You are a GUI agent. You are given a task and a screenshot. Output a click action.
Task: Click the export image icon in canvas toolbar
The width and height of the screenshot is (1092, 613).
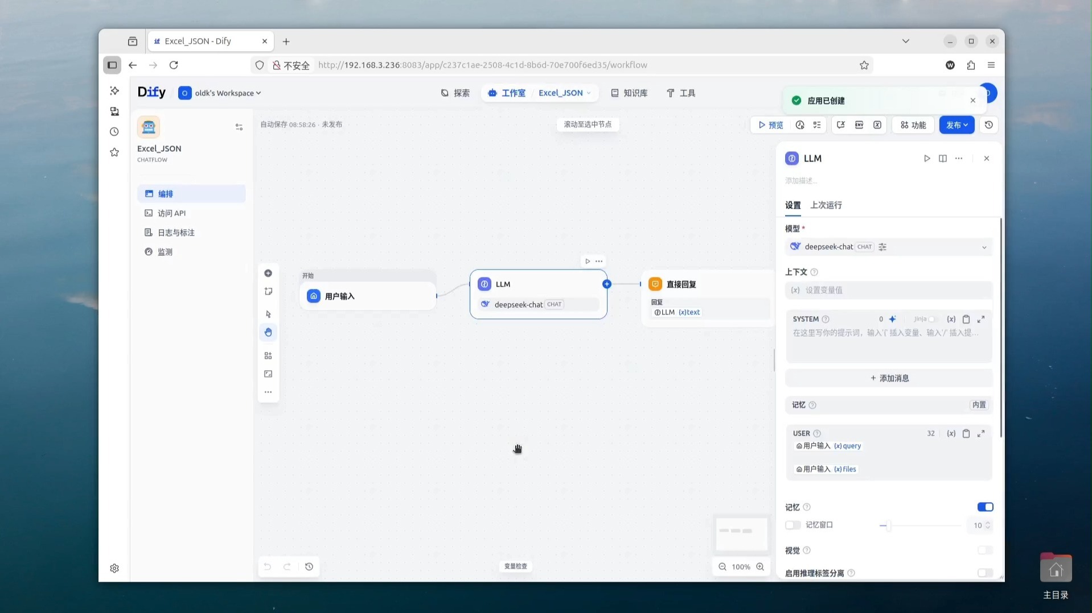point(268,374)
